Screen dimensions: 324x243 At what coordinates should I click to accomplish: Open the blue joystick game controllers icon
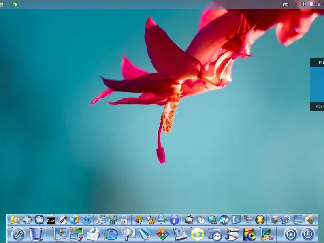[87, 220]
